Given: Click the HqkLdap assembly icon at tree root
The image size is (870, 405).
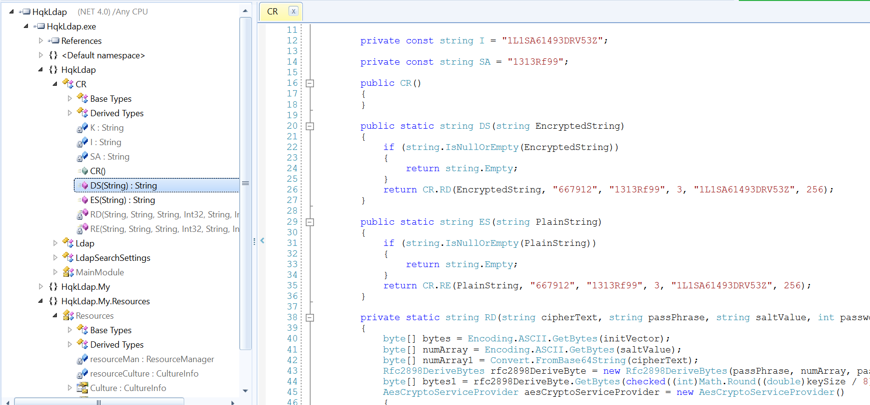Looking at the screenshot, I should 25,12.
